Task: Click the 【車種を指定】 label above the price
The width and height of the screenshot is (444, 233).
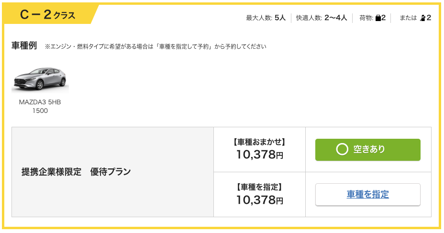Action: click(x=259, y=187)
